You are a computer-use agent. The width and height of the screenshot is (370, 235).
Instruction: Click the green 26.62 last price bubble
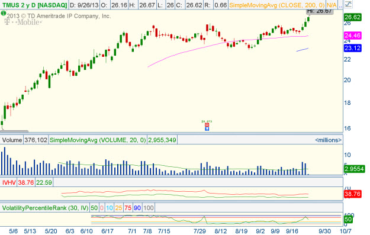tap(353, 17)
